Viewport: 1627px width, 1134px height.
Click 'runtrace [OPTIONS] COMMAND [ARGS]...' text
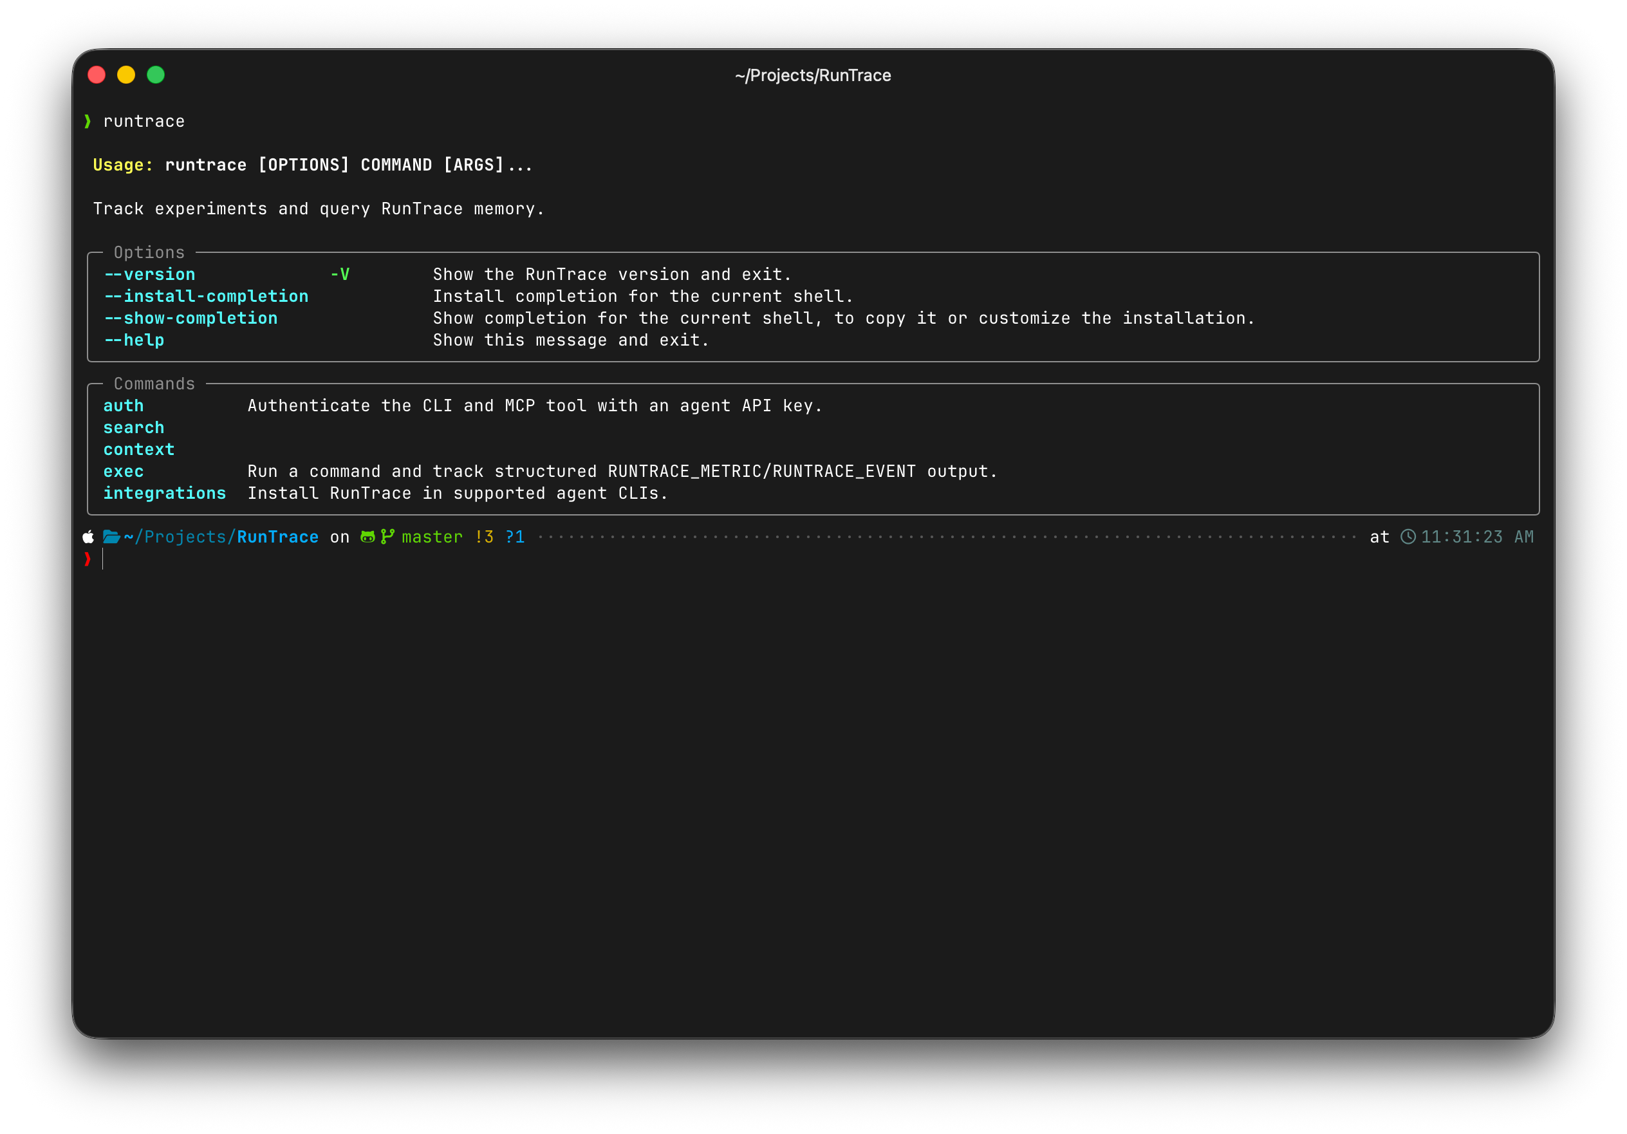[x=349, y=165]
